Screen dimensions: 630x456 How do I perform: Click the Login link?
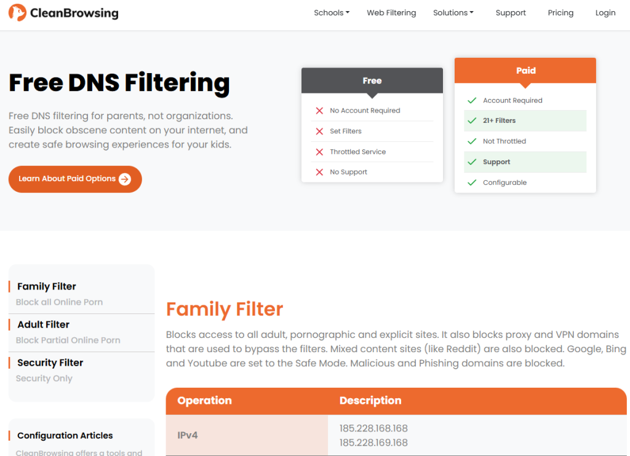(605, 12)
